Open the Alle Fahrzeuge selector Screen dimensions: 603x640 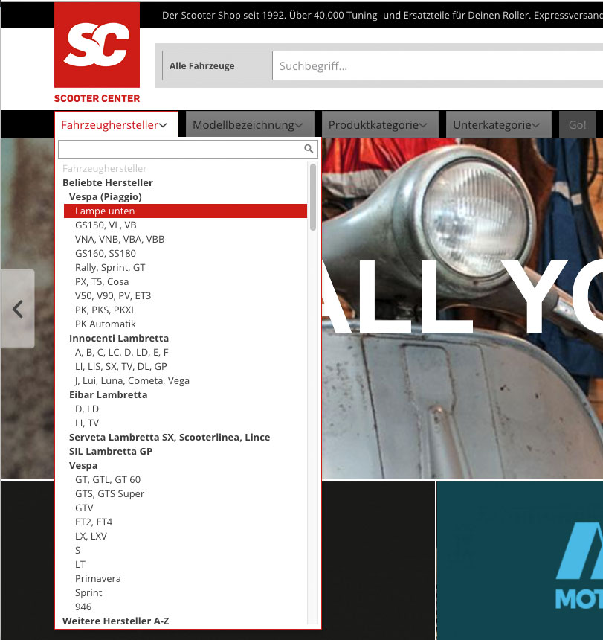pyautogui.click(x=217, y=65)
